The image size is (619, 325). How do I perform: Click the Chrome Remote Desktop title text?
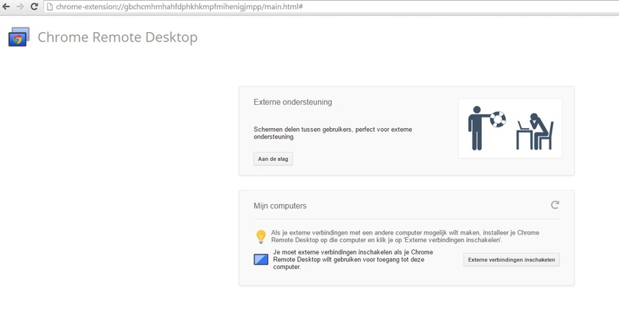coord(118,37)
